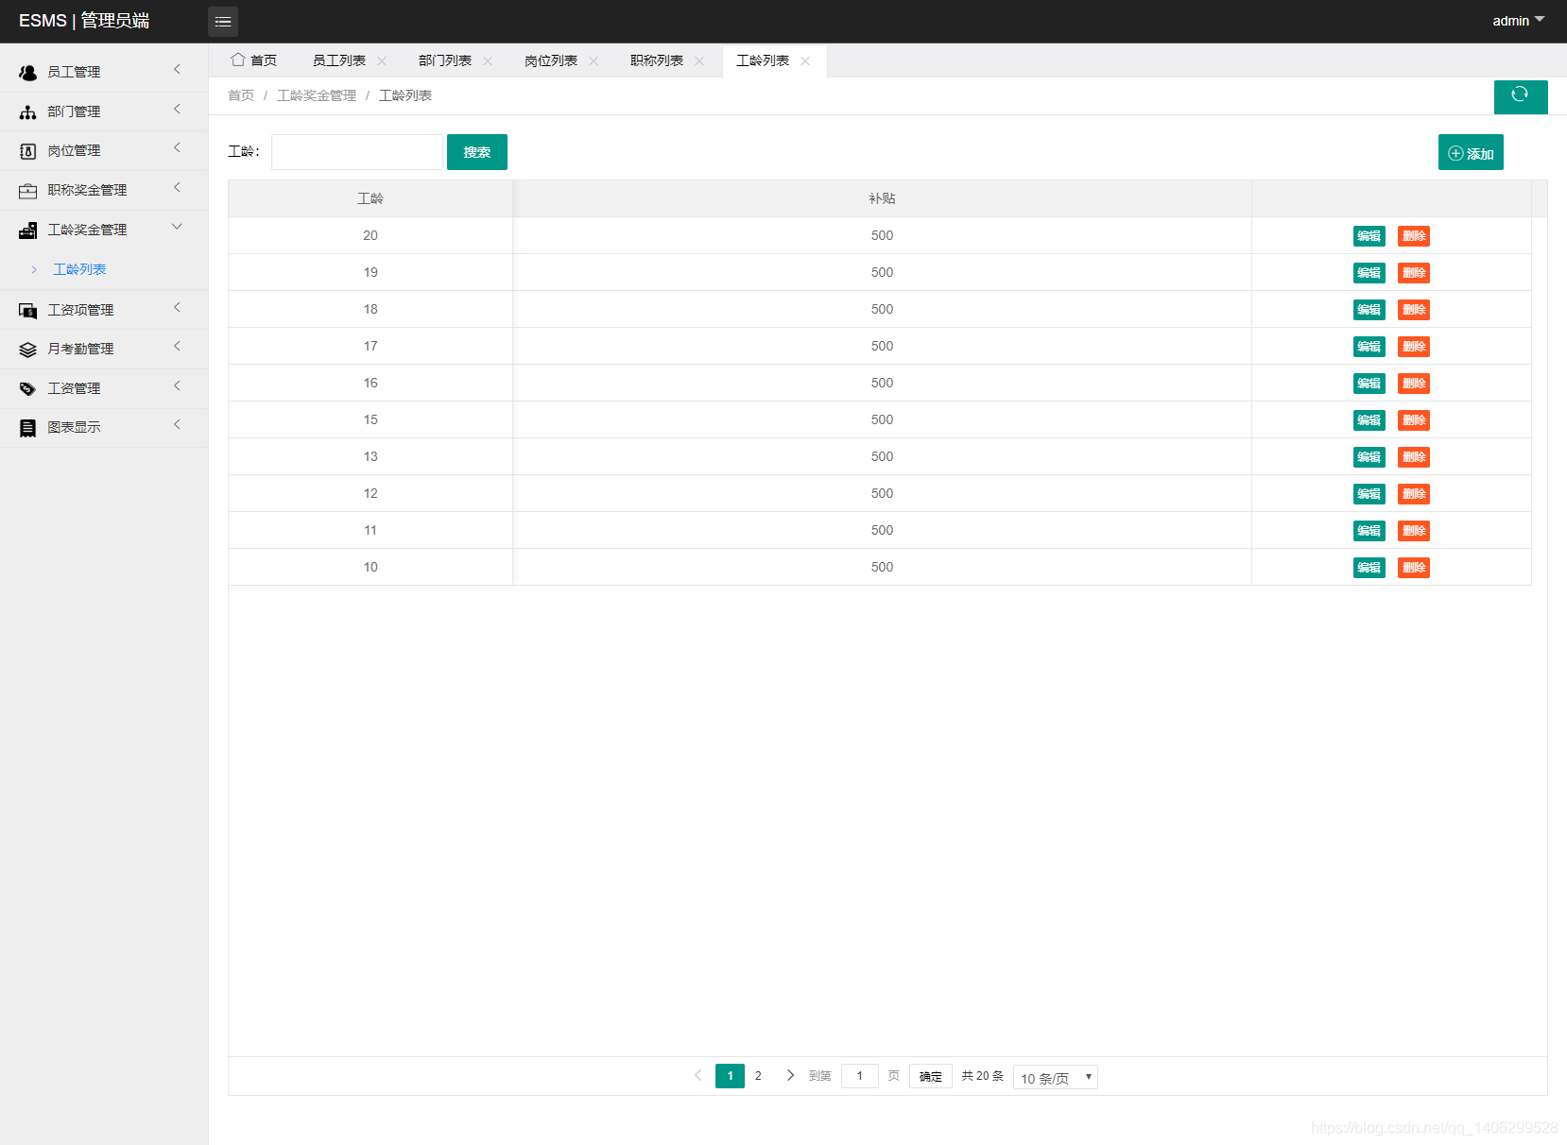This screenshot has width=1567, height=1145.
Task: Expand 职称奖金管理 menu chevron
Action: click(177, 188)
